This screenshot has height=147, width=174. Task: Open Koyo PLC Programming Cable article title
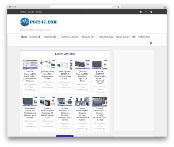pyautogui.click(x=47, y=75)
